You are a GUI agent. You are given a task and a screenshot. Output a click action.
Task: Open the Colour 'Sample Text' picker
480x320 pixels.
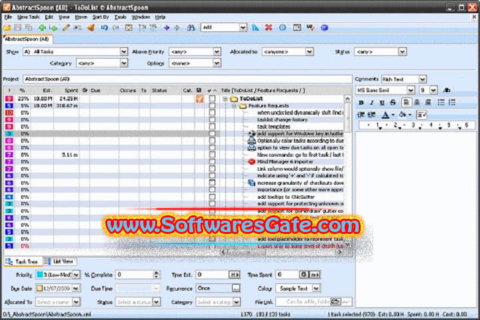tap(298, 288)
